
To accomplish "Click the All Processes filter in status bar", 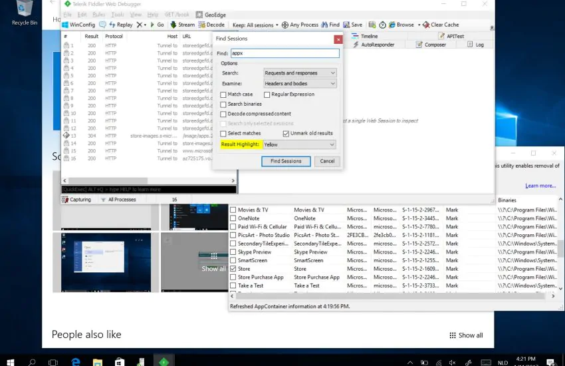I will tap(118, 200).
